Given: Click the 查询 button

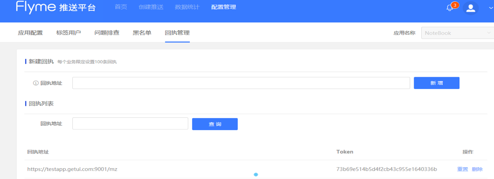Looking at the screenshot, I should click(x=215, y=124).
